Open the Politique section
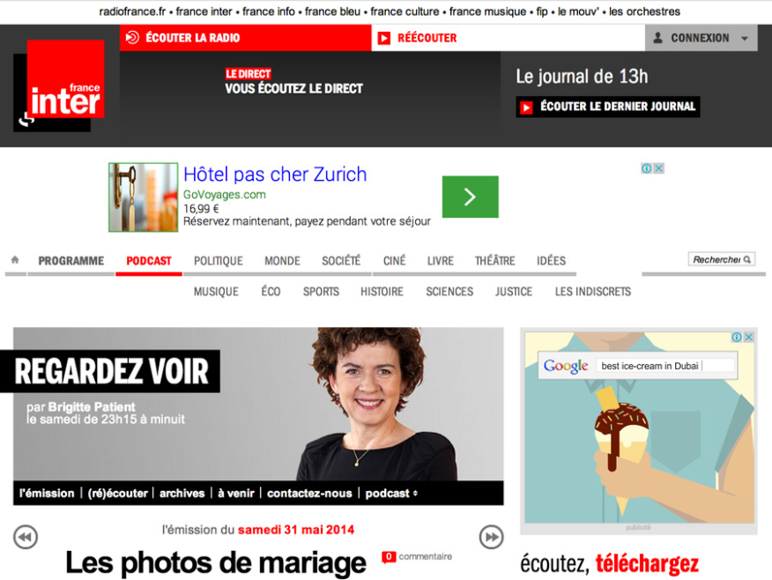 (218, 260)
